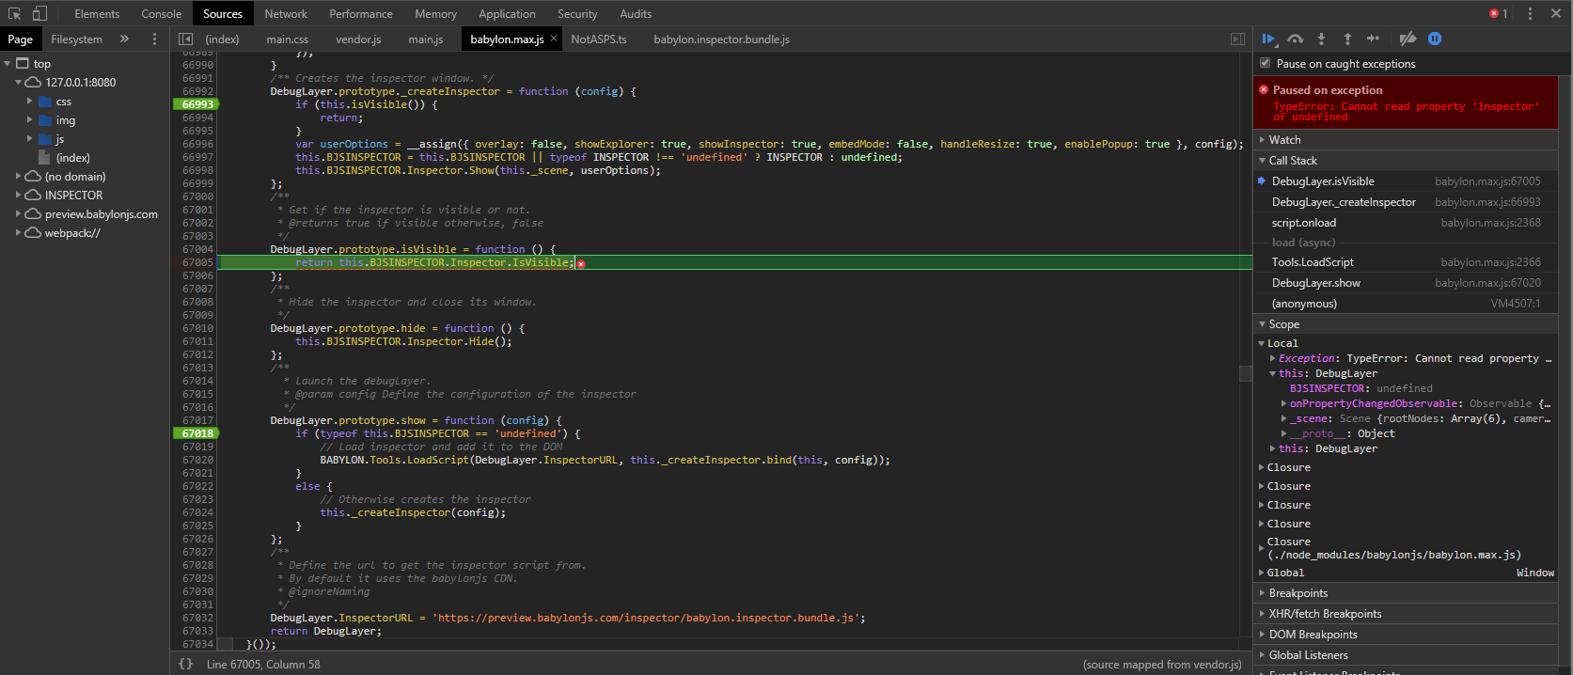Step over next function call
Image resolution: width=1573 pixels, height=675 pixels.
click(x=1296, y=39)
